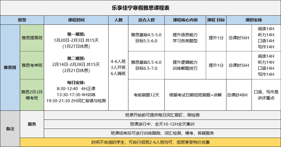
Task: Click the 雅思2月3月模考班 cell
Action: pyautogui.click(x=32, y=95)
